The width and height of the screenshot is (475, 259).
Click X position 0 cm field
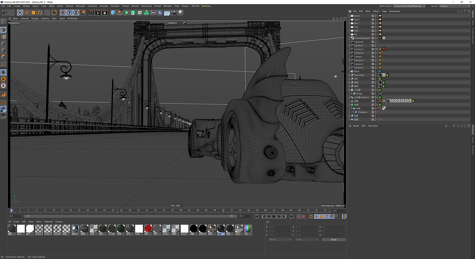[x=280, y=227]
